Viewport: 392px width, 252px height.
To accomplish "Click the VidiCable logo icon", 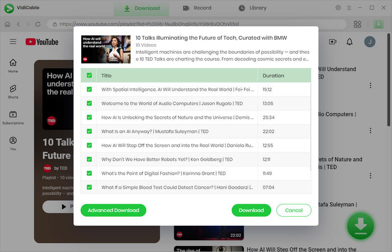I will 9,8.
